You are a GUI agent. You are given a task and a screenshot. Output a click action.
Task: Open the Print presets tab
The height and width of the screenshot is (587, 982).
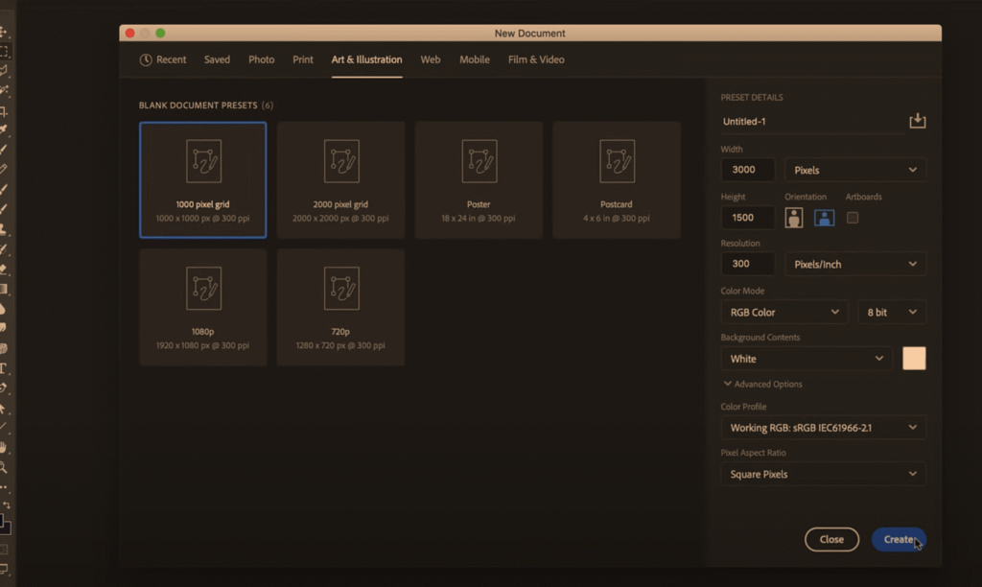303,59
